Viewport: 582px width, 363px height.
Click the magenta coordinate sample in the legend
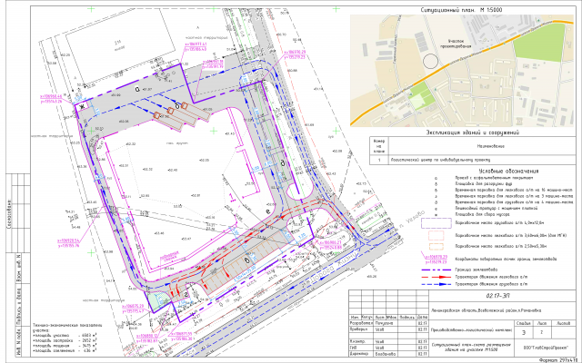[x=436, y=259]
